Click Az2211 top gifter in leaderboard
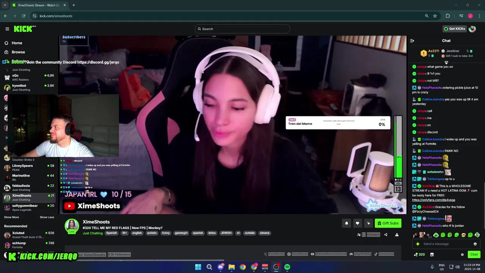 [x=433, y=51]
